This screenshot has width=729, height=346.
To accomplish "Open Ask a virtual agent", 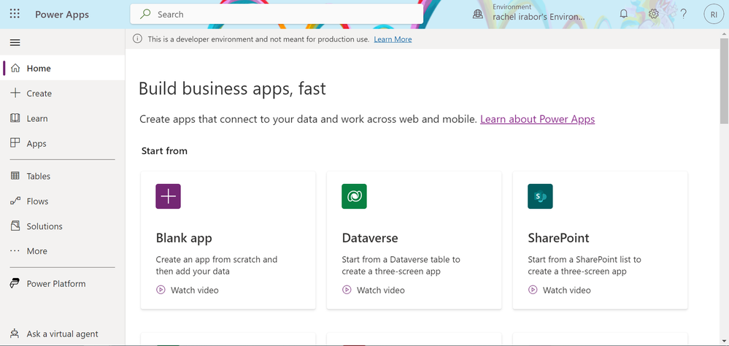I will pyautogui.click(x=62, y=334).
